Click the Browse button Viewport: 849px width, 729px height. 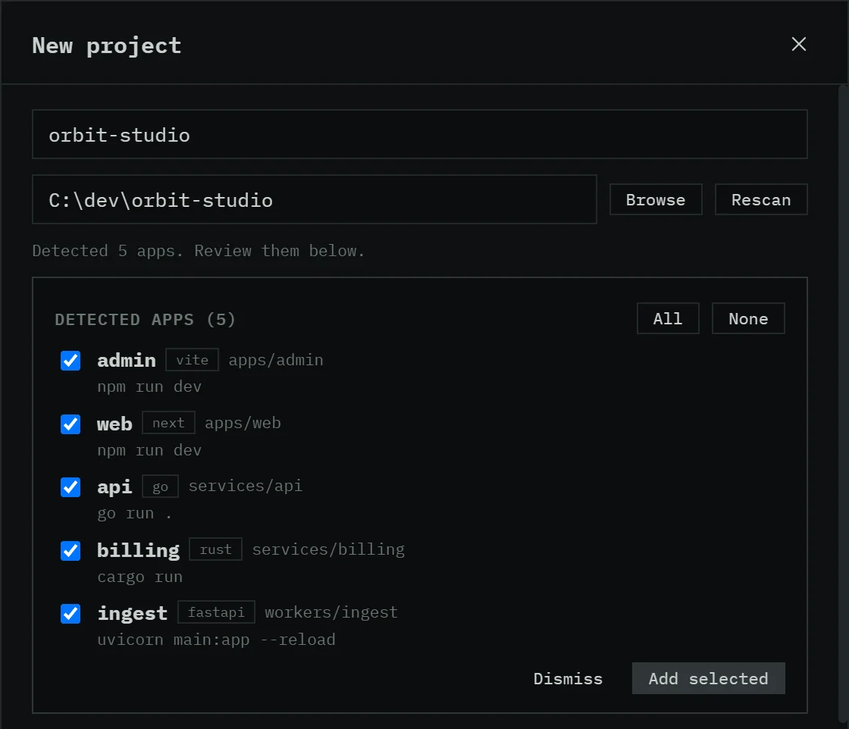click(656, 199)
